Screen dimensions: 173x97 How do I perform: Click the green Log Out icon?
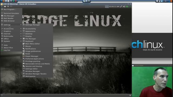pyautogui.click(x=2, y=50)
